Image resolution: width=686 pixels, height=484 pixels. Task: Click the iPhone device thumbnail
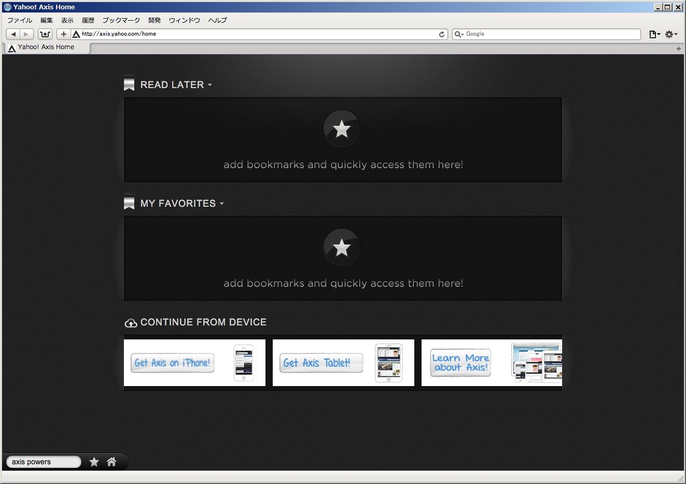244,363
